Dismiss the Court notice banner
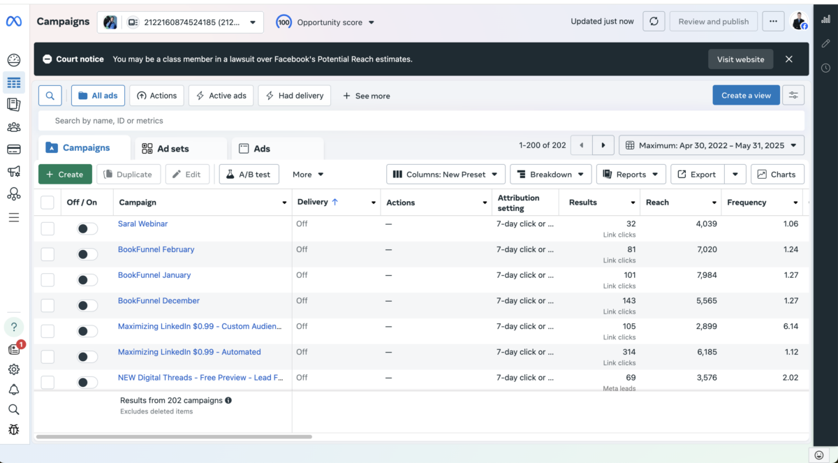Viewport: 838px width, 463px height. [x=788, y=59]
